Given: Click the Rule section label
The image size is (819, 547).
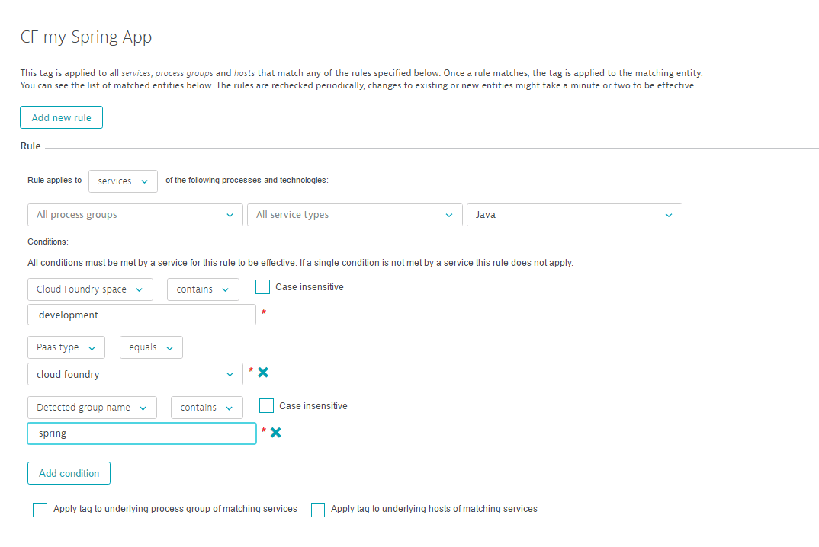Looking at the screenshot, I should click(31, 146).
